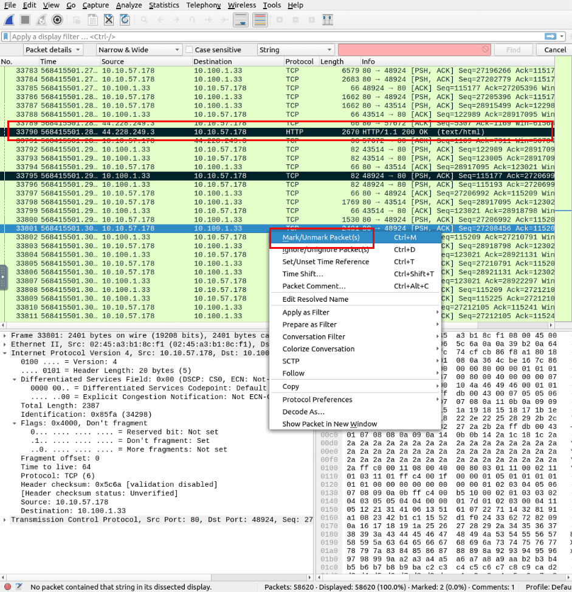Click the resize columns icon
Screen dimensions: 572x592
(328, 20)
